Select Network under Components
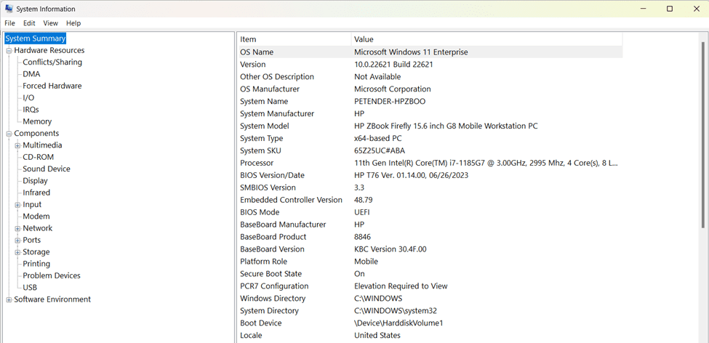This screenshot has height=343, width=709. click(x=38, y=227)
